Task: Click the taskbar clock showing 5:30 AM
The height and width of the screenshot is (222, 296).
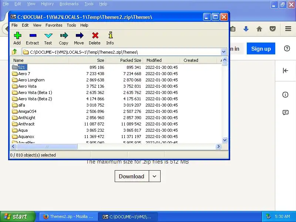Action: tap(282, 216)
